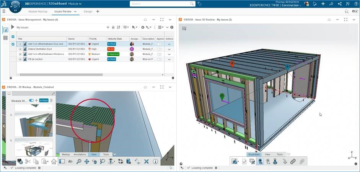Click the database cylinder icon in the 3D Markup toolbar
This screenshot has height=172, width=360.
coord(129,161)
